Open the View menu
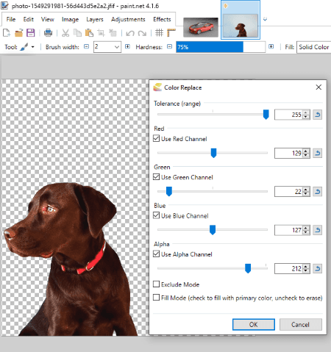Screen dimensions: 331x352 [48, 19]
